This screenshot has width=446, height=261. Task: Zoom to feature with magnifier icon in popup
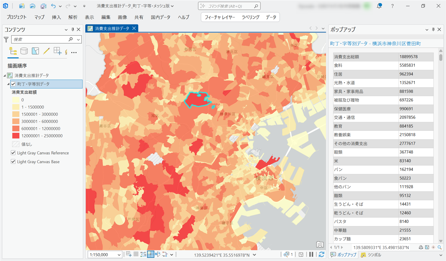(x=440, y=247)
